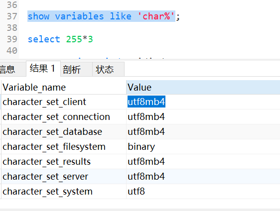
Task: Click line number 40 in gutter
Action: tap(12, 50)
